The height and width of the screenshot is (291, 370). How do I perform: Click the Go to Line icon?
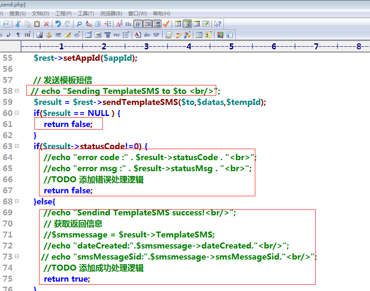(107, 24)
